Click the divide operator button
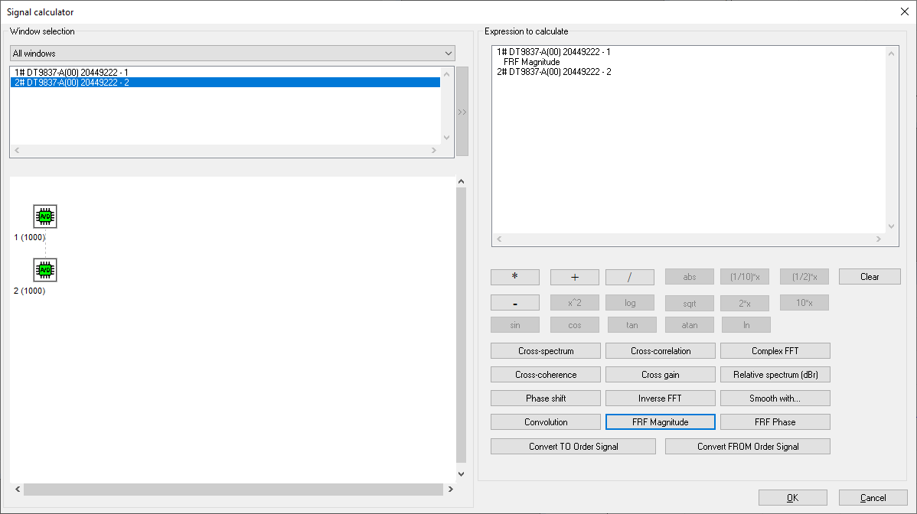The width and height of the screenshot is (917, 514). pyautogui.click(x=629, y=277)
